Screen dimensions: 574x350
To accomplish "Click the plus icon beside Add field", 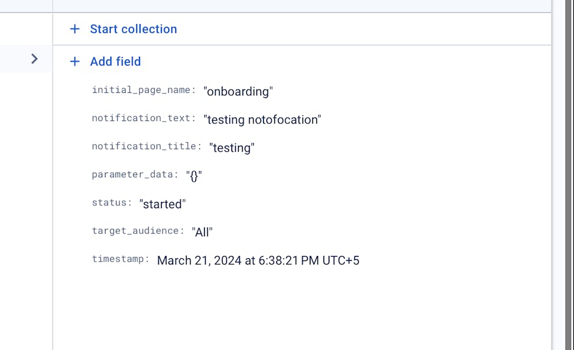I will tap(75, 61).
